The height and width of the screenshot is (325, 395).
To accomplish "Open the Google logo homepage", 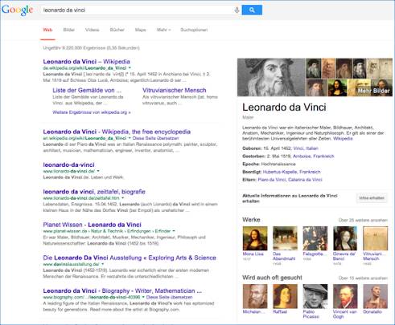I will point(18,10).
